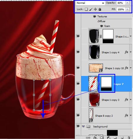Click the new adjustment layer icon
The height and width of the screenshot is (139, 133).
pyautogui.click(x=108, y=138)
